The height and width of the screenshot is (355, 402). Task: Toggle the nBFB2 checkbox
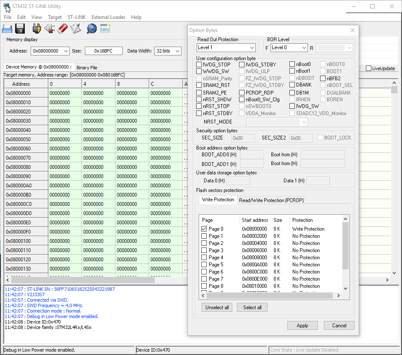323,79
